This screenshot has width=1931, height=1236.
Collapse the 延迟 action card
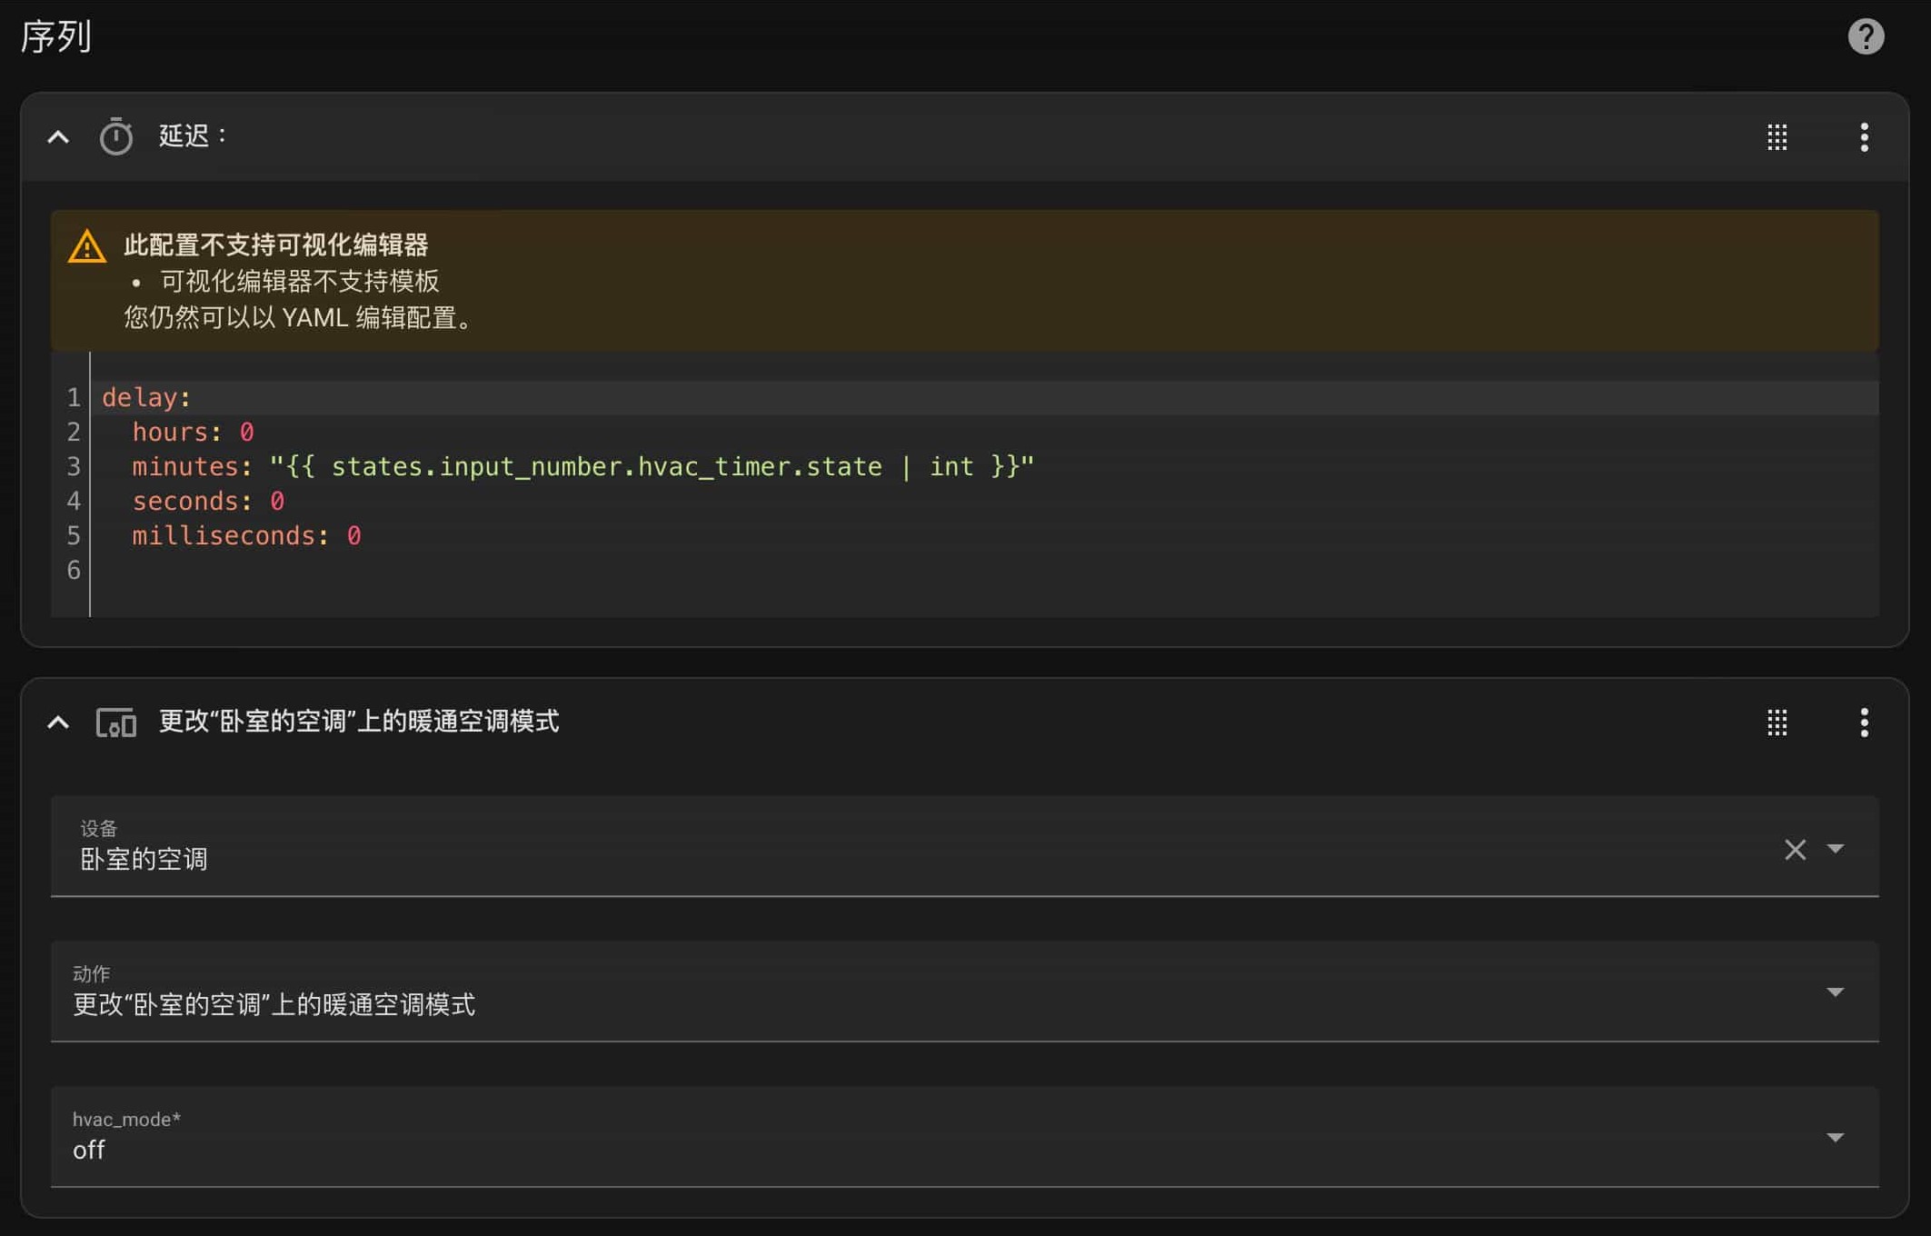(58, 137)
